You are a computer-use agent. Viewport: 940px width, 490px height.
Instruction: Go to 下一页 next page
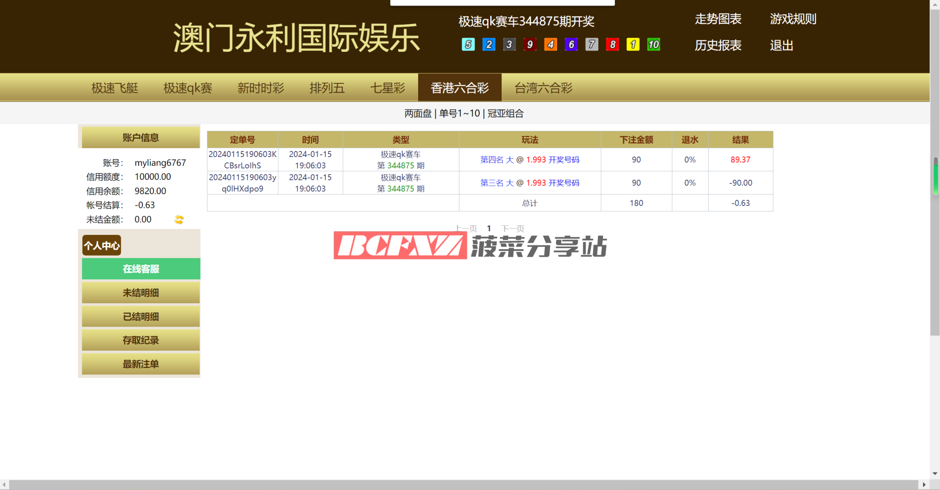click(x=512, y=228)
